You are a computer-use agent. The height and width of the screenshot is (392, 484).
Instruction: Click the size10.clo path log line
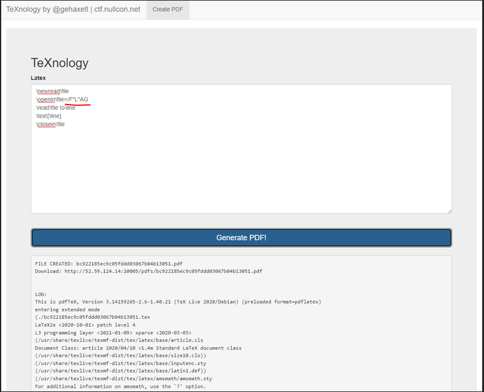pyautogui.click(x=120, y=355)
